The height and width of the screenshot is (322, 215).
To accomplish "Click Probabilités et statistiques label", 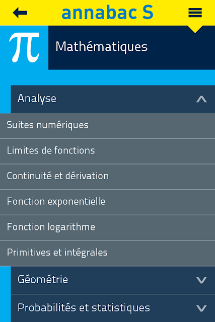I will point(84,308).
